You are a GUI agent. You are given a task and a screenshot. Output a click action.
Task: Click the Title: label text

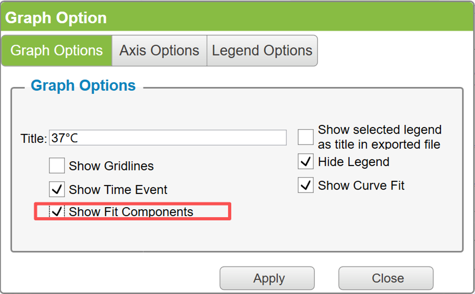pos(34,139)
